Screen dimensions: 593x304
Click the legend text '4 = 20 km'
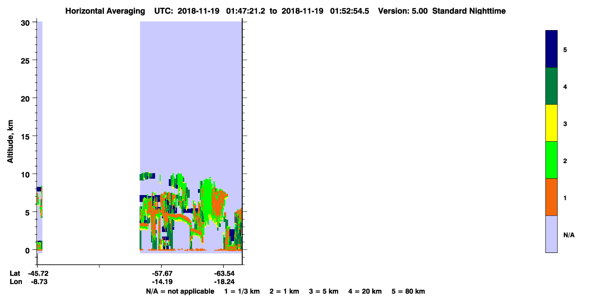click(365, 291)
